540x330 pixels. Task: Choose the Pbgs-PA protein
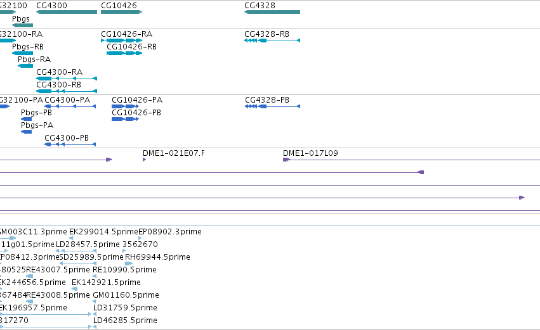(x=26, y=132)
